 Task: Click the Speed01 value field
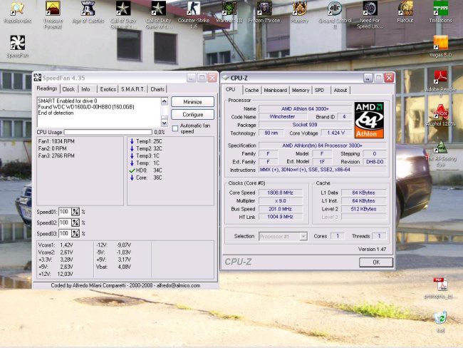pyautogui.click(x=65, y=212)
